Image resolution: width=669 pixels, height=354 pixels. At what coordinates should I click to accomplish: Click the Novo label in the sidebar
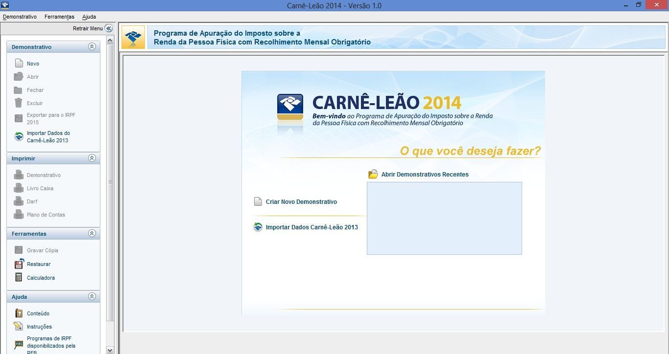(33, 64)
